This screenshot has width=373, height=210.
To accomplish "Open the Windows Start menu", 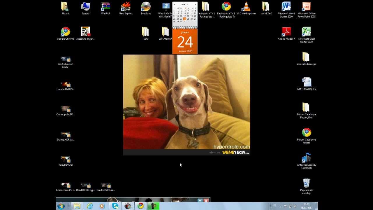I will 61,206.
